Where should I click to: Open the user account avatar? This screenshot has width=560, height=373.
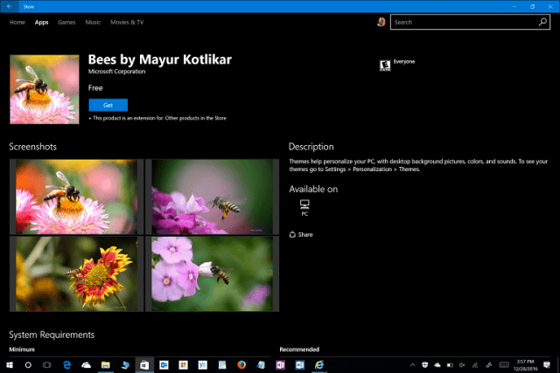[381, 22]
